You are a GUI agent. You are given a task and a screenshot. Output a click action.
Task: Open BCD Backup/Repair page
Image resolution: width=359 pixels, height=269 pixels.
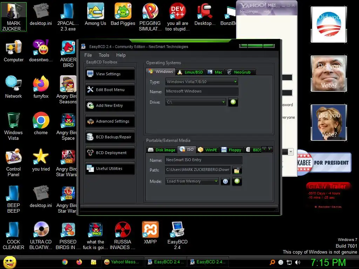110,137
